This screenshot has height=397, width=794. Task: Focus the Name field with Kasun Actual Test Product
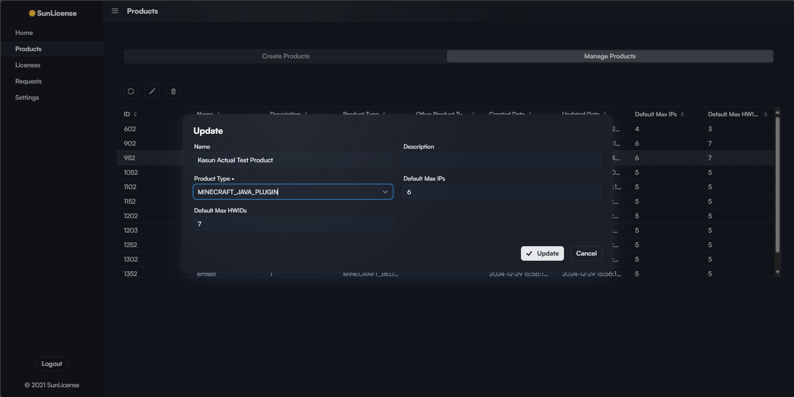pyautogui.click(x=293, y=160)
